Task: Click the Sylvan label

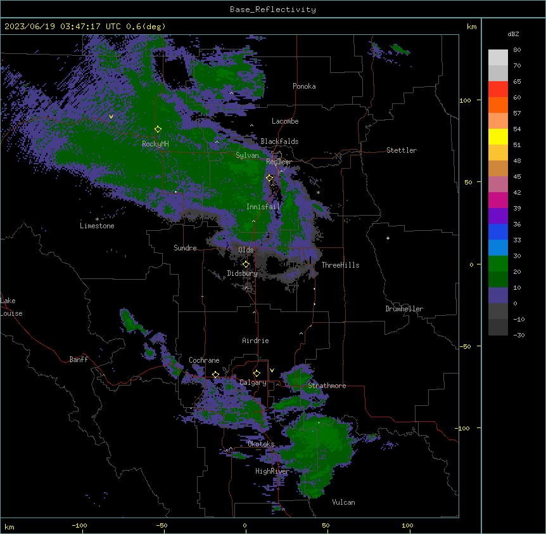Action: pyautogui.click(x=247, y=155)
